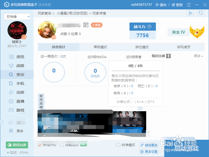The height and width of the screenshot is (157, 209).
Task: Select the 常用英雄 vertical tab
Action: click(41, 102)
